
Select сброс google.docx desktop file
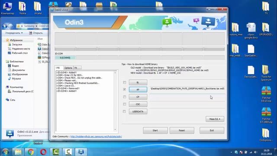point(251,31)
